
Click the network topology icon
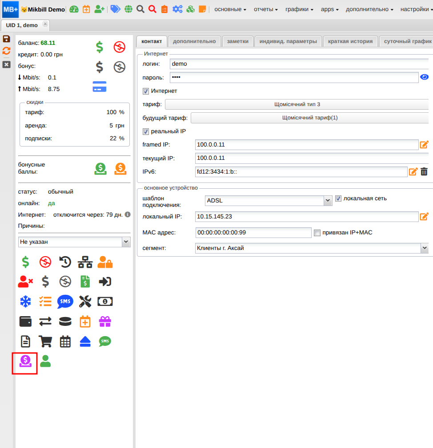(85, 262)
